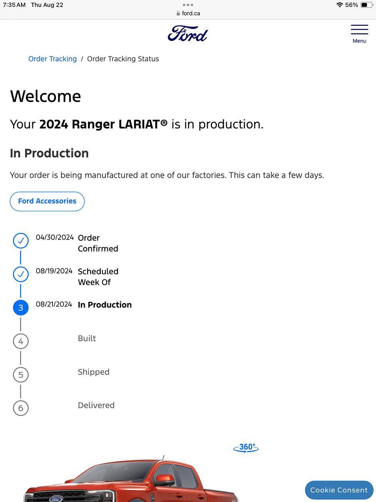Click the In Production step label
This screenshot has width=376, height=502.
click(x=105, y=305)
